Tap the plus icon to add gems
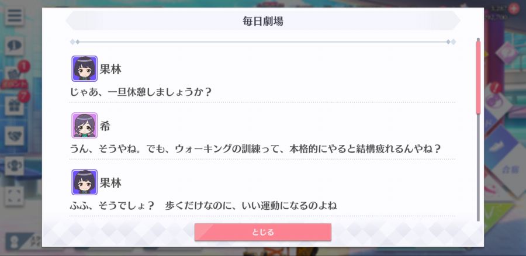Viewport: 526px width, 256px height. coord(513,8)
